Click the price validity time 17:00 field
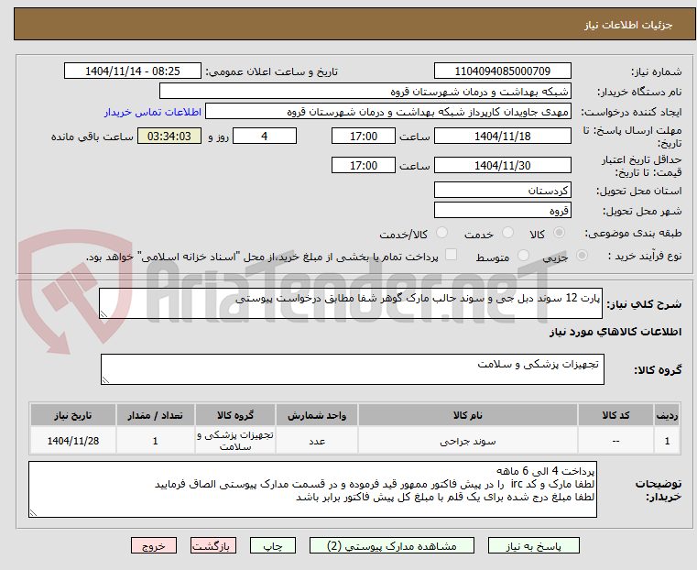This screenshot has width=697, height=570. point(364,165)
